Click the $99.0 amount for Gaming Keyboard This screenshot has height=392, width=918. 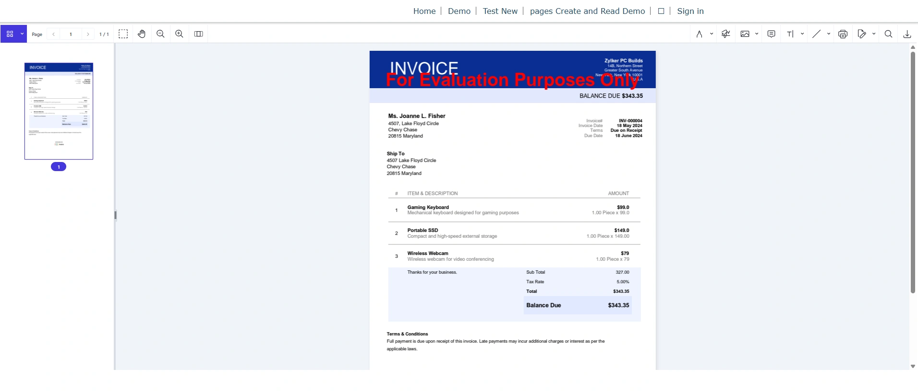623,208
